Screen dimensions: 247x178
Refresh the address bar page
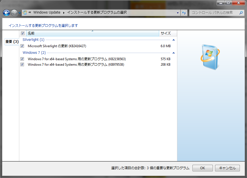184,13
